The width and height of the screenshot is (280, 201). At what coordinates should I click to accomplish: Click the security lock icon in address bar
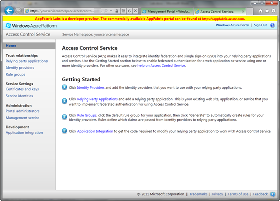[117, 11]
